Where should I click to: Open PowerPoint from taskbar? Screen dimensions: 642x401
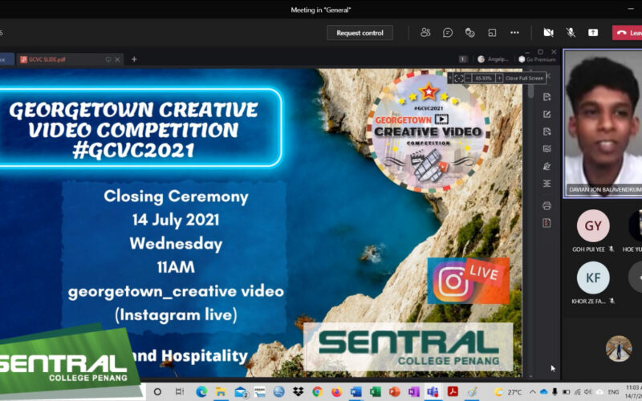[x=394, y=391]
